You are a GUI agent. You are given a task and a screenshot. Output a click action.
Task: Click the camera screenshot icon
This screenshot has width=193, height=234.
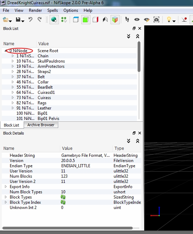pos(156,19)
